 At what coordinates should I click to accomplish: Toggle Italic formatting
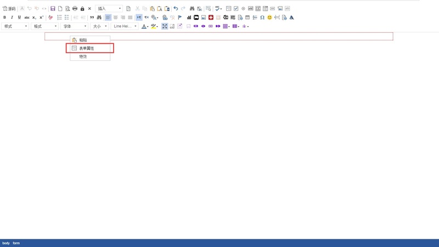click(12, 18)
